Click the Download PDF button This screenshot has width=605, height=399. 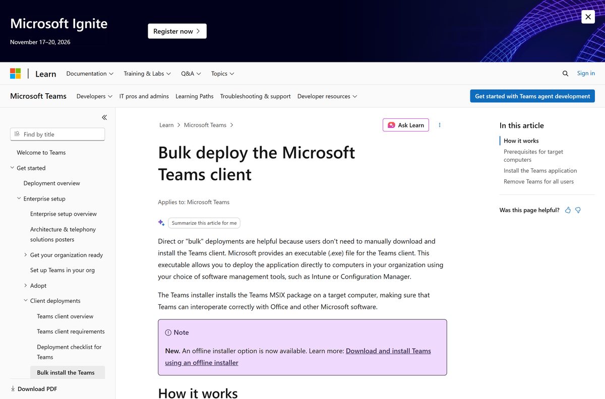tap(34, 389)
